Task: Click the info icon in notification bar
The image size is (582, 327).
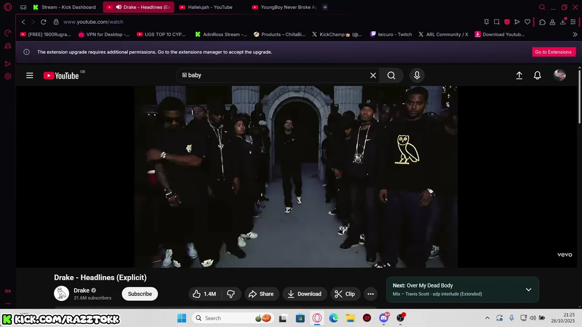Action: tap(26, 52)
